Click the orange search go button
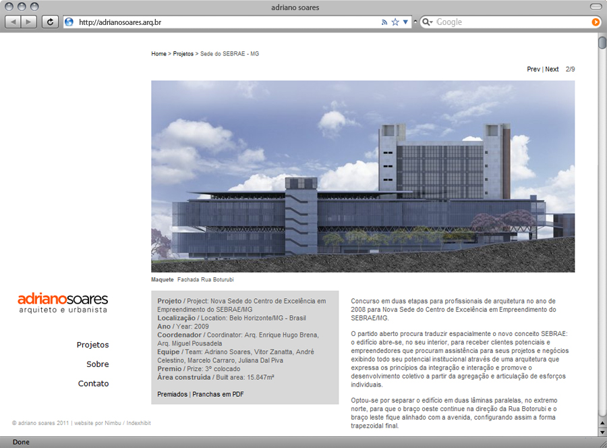Image resolution: width=607 pixels, height=448 pixels. tap(596, 22)
